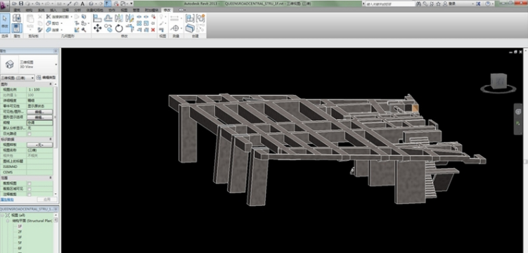Click the red Delete icon
528x253 pixels.
pyautogui.click(x=153, y=30)
